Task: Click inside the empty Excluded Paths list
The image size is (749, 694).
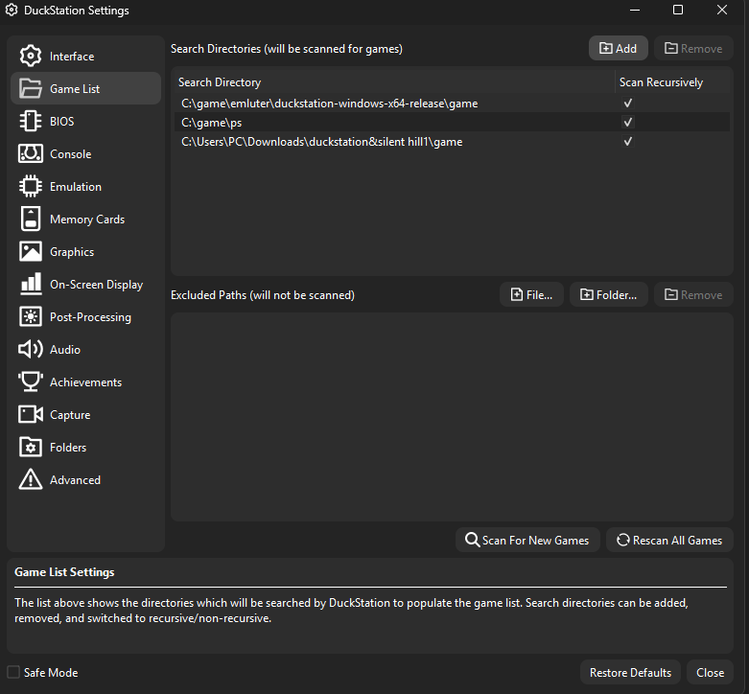Action: click(452, 417)
